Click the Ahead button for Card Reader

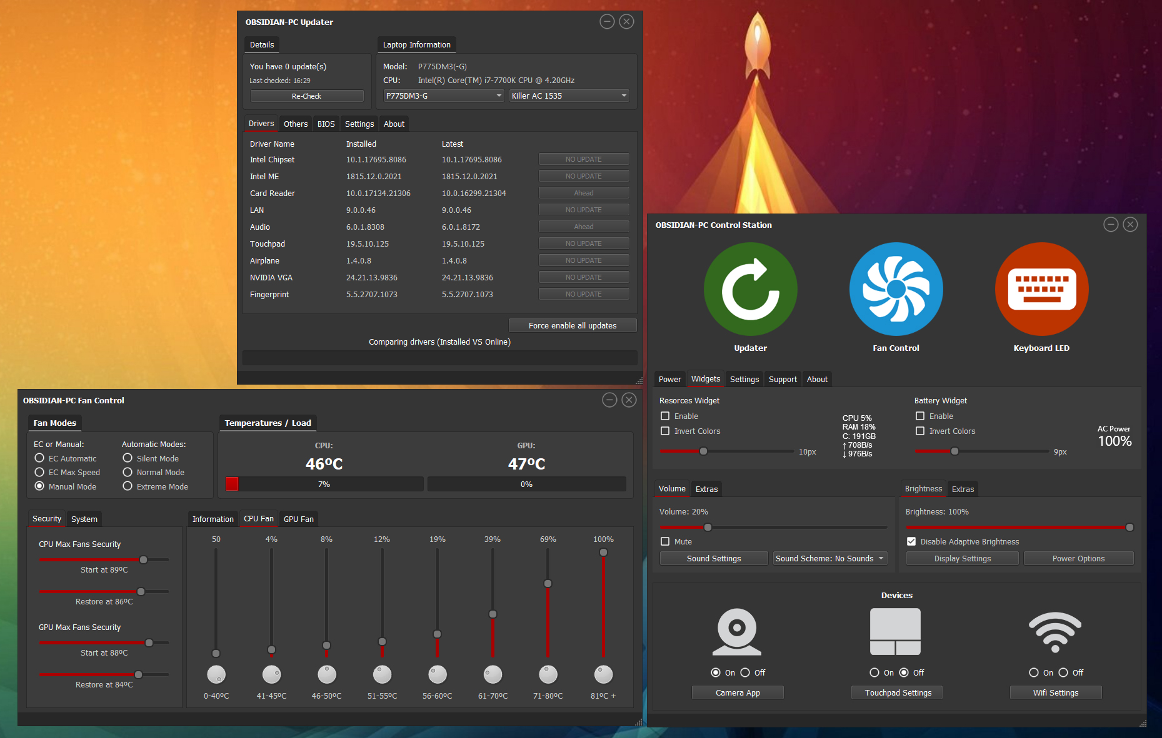pyautogui.click(x=584, y=193)
